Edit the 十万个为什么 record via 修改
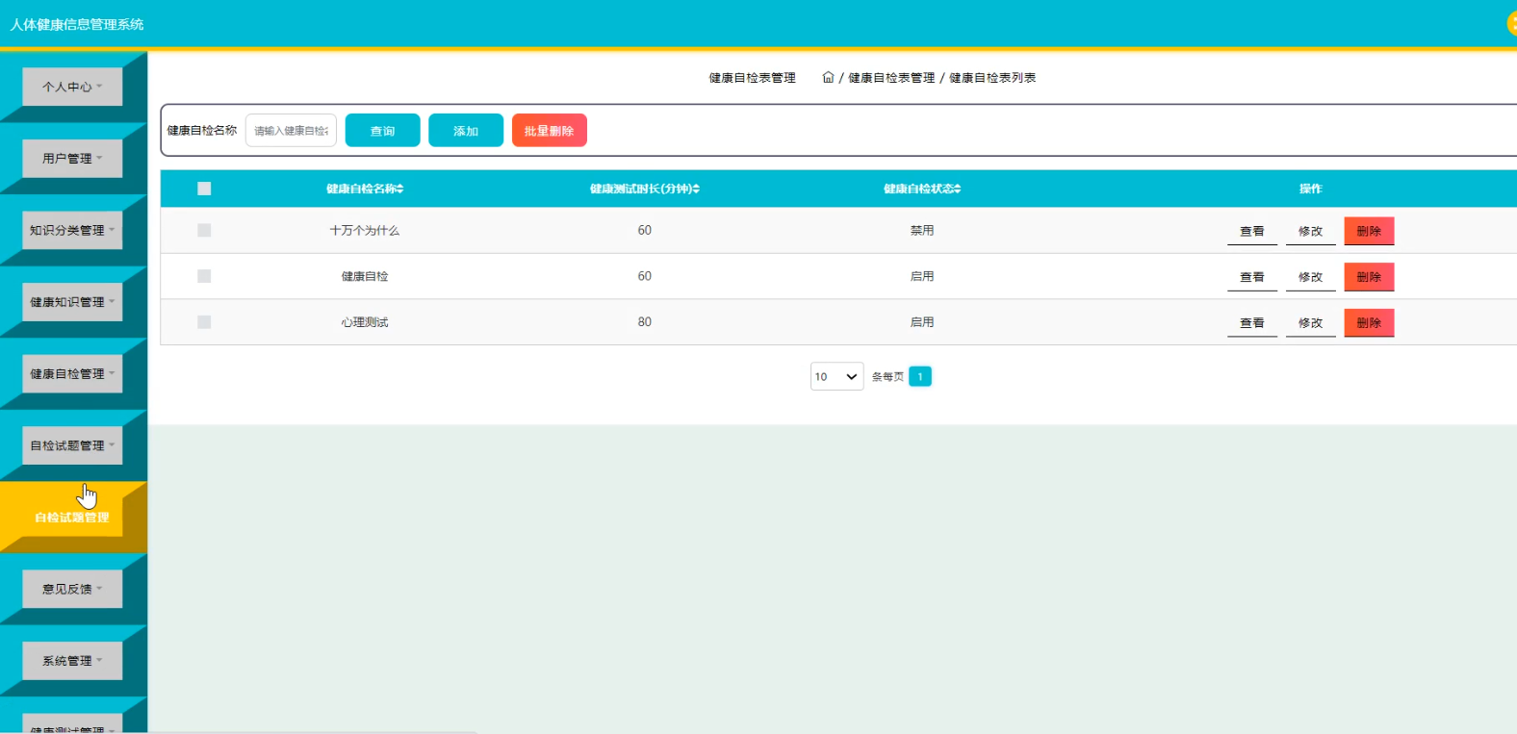Viewport: 1517px width, 734px height. tap(1310, 231)
